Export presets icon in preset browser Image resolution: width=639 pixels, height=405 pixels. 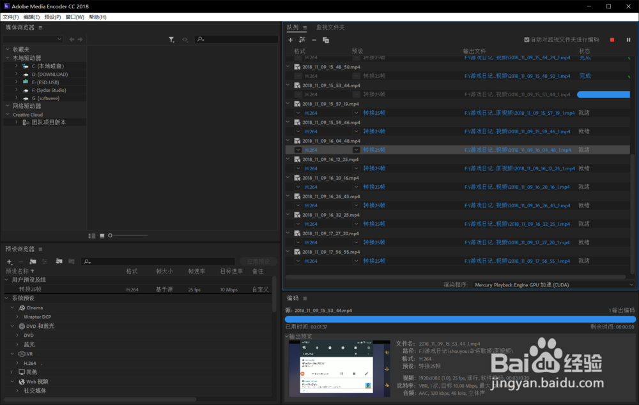[72, 261]
